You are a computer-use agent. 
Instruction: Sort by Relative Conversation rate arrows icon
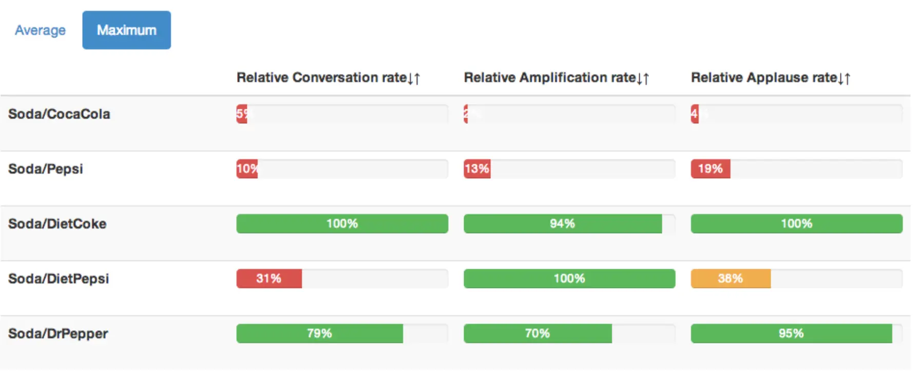tap(414, 78)
